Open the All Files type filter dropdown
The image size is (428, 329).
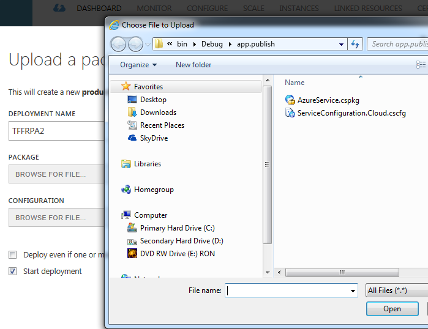pyautogui.click(x=395, y=290)
